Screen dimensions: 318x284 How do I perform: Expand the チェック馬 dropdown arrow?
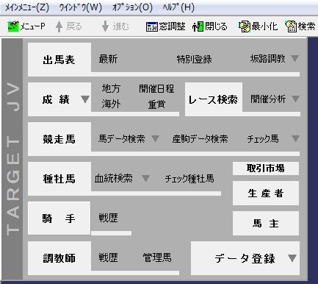[295, 138]
